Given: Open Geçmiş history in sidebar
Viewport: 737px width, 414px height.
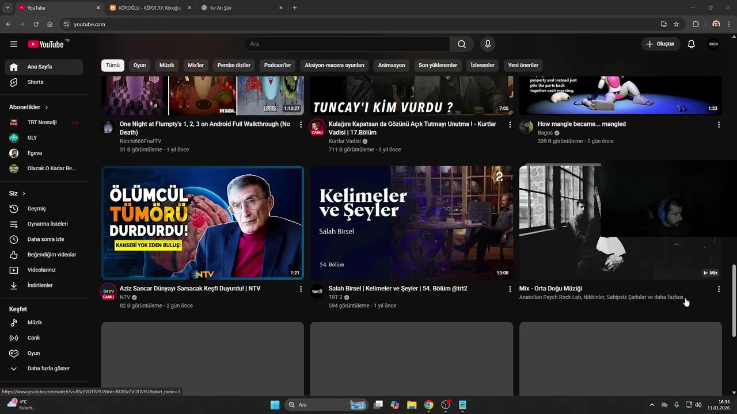Looking at the screenshot, I should [44, 209].
